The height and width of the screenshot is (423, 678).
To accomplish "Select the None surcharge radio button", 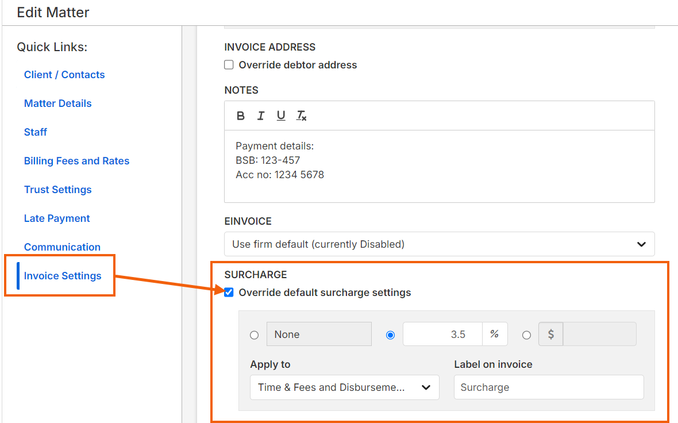I will coord(255,335).
